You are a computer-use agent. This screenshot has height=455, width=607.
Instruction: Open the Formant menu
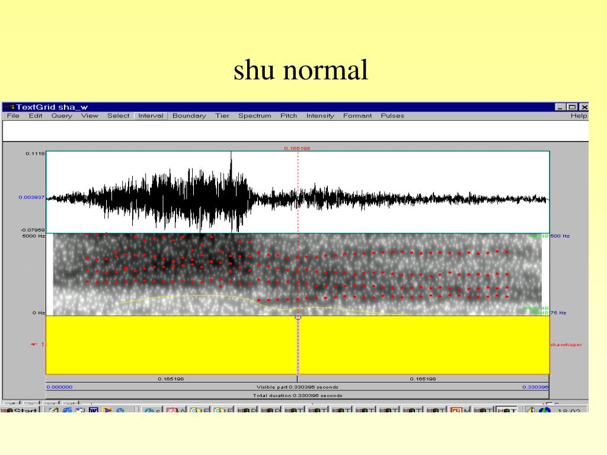click(x=357, y=116)
